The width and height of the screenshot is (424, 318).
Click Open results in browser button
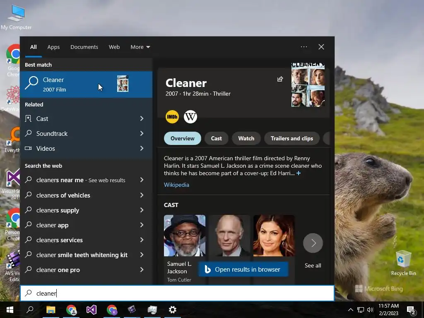(243, 269)
